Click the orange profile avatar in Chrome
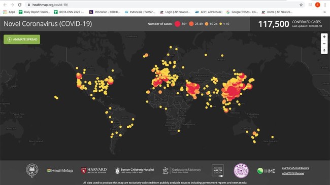 pyautogui.click(x=318, y=5)
